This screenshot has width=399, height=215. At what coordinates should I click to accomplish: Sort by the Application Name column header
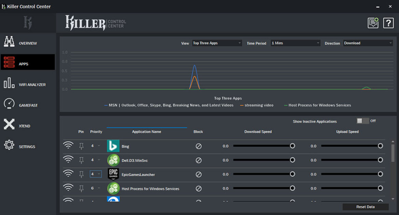146,131
